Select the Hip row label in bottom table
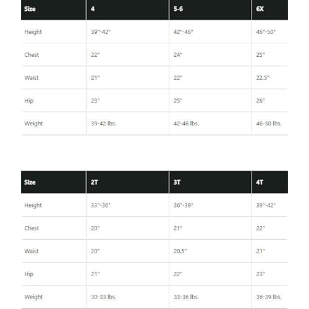309x309 pixels. point(29,274)
